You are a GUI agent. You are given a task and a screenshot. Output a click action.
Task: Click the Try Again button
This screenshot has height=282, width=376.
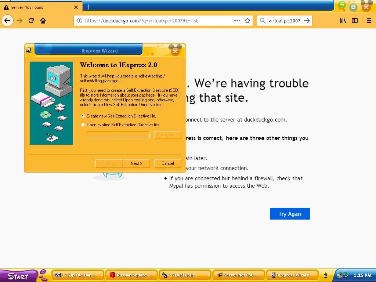290,214
